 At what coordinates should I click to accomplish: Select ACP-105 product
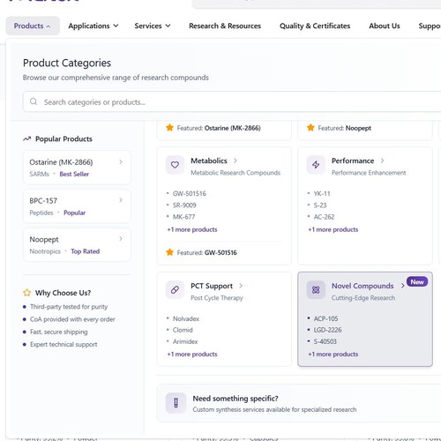[x=325, y=318]
